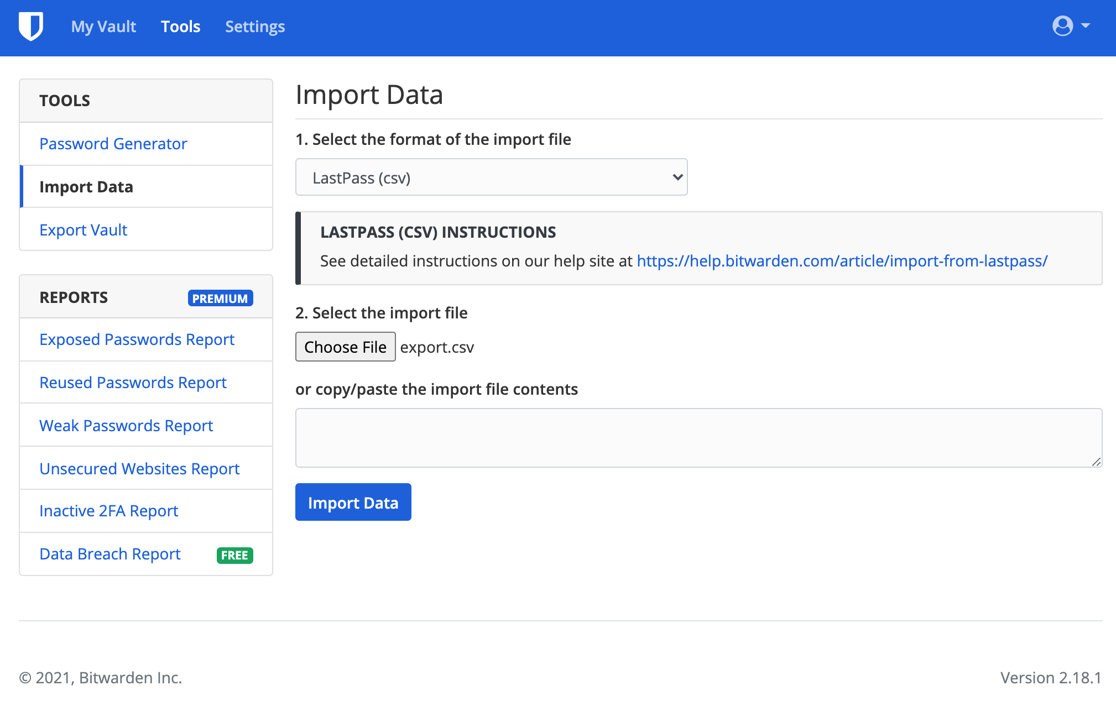Image resolution: width=1116 pixels, height=722 pixels.
Task: Open Export Vault tool icon
Action: pos(82,229)
